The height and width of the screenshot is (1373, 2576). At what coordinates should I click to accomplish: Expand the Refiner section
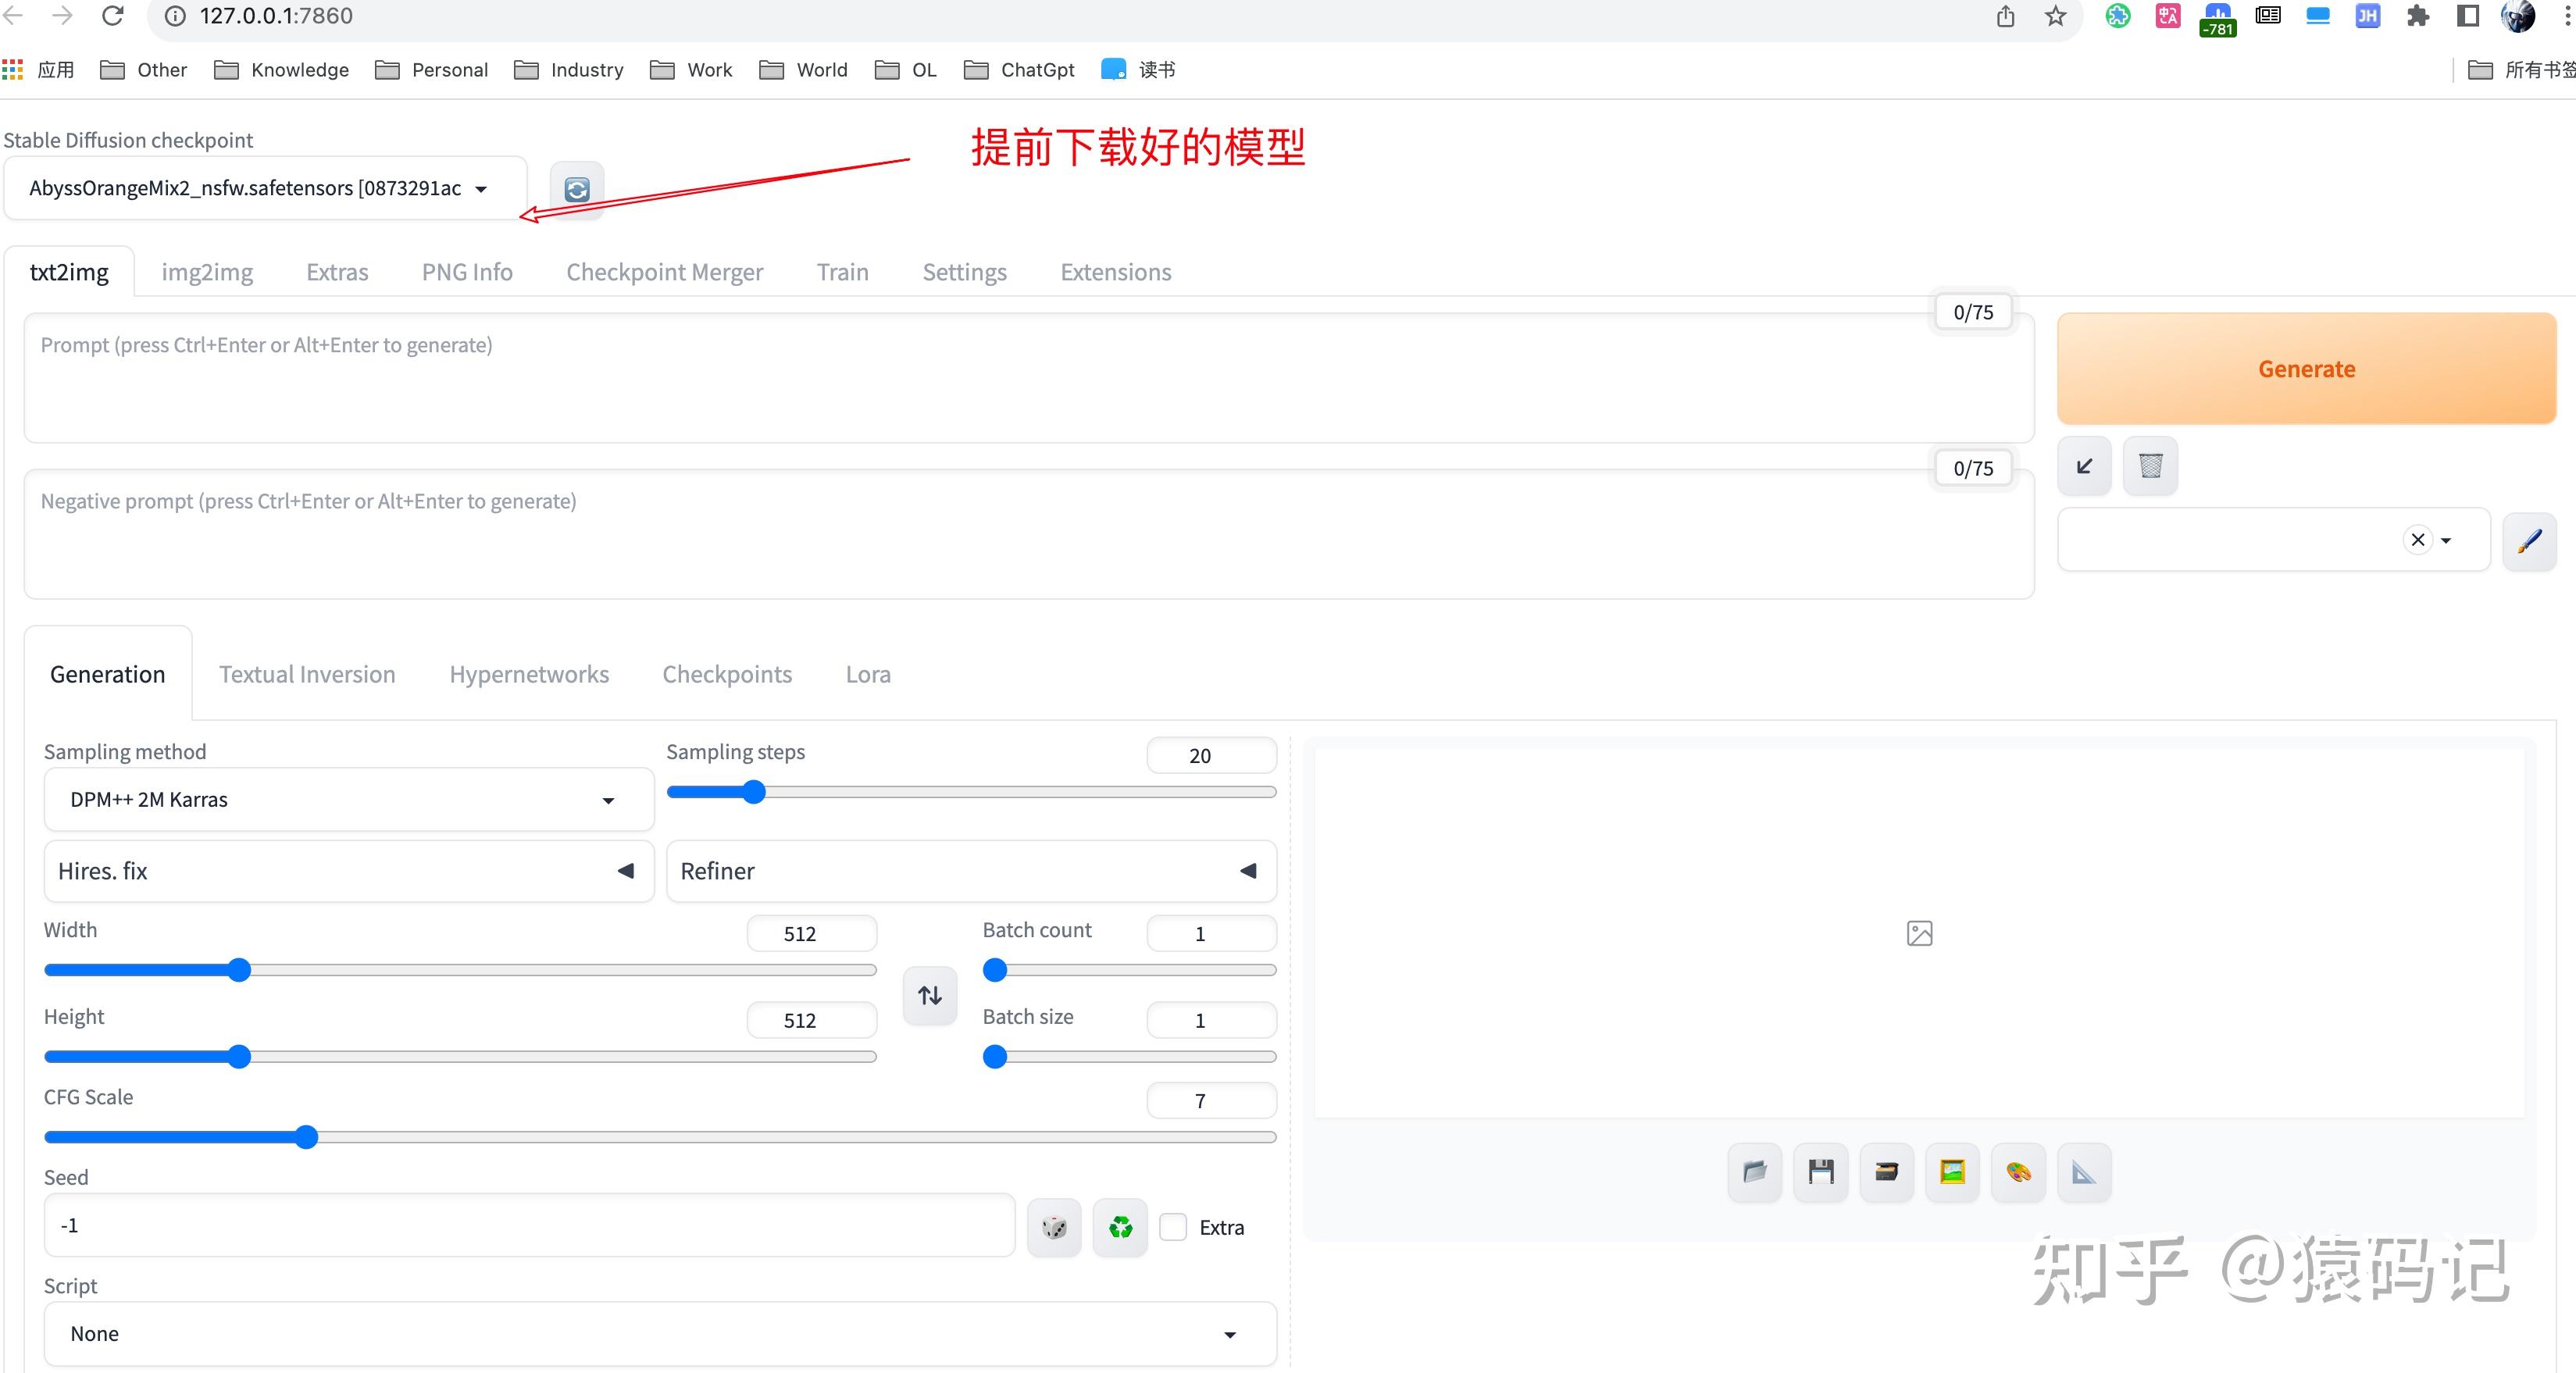971,871
